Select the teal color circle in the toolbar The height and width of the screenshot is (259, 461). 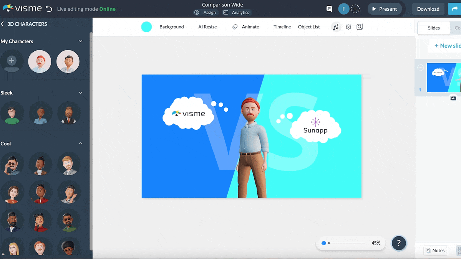coord(146,26)
